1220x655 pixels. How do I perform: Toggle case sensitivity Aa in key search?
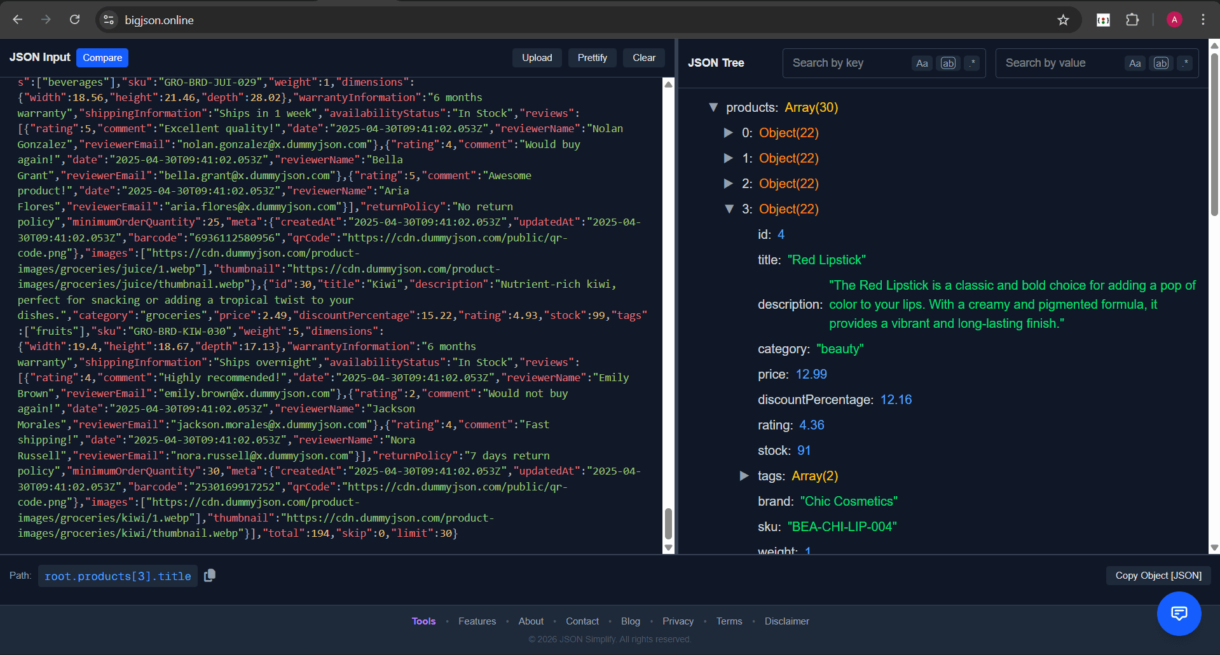[x=922, y=63]
